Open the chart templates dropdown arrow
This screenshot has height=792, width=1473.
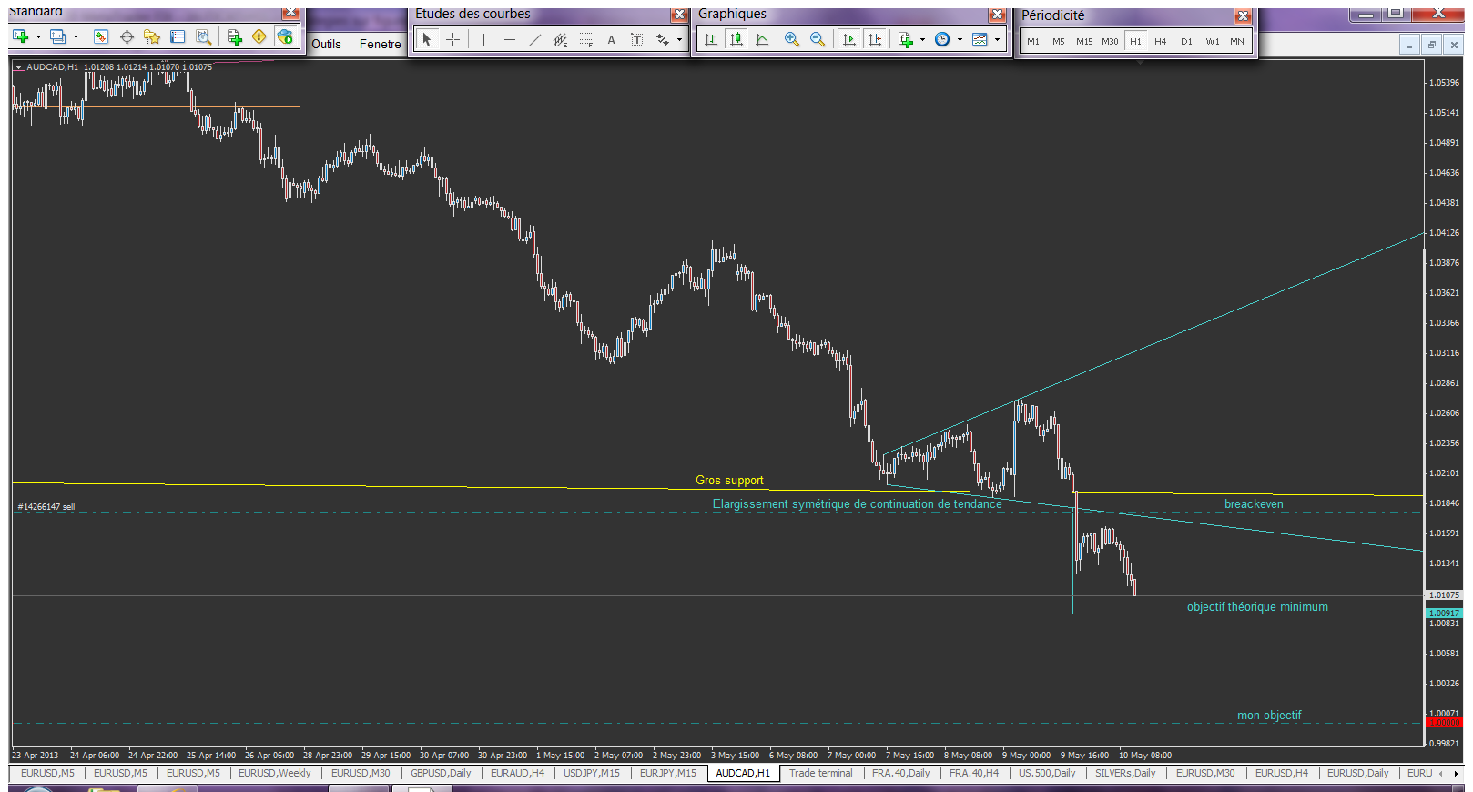(x=997, y=39)
